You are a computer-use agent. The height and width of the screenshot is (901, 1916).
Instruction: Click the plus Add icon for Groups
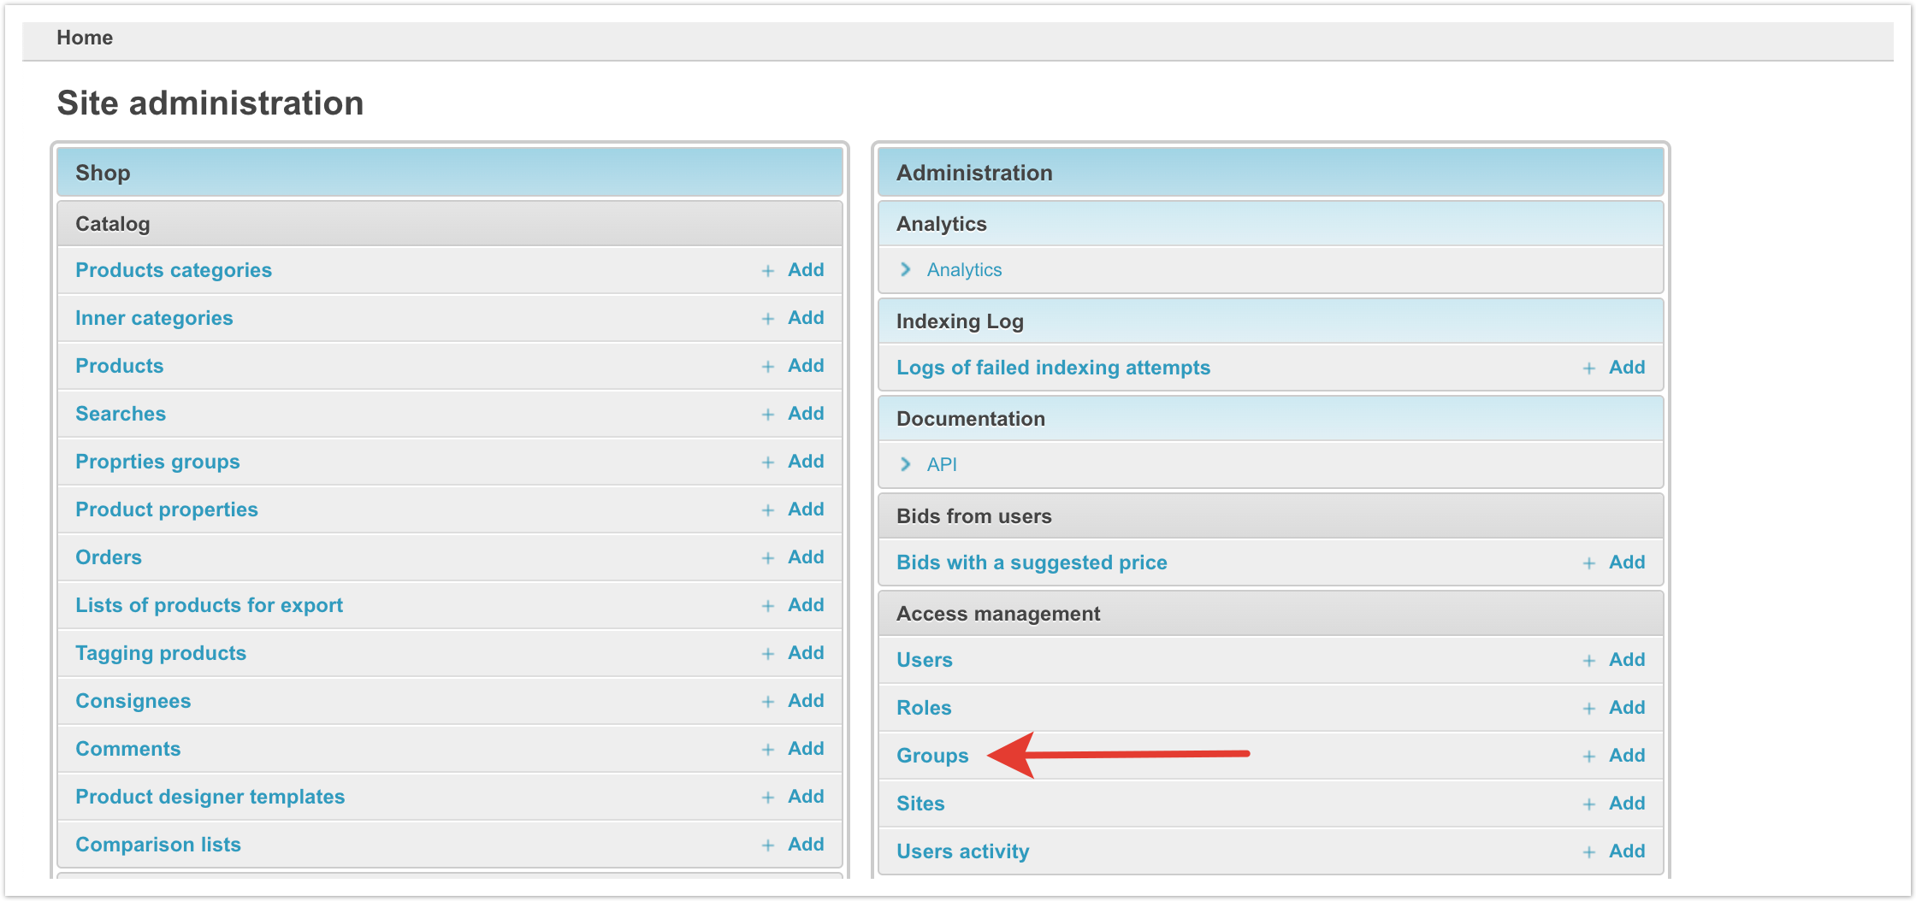pos(1589,757)
